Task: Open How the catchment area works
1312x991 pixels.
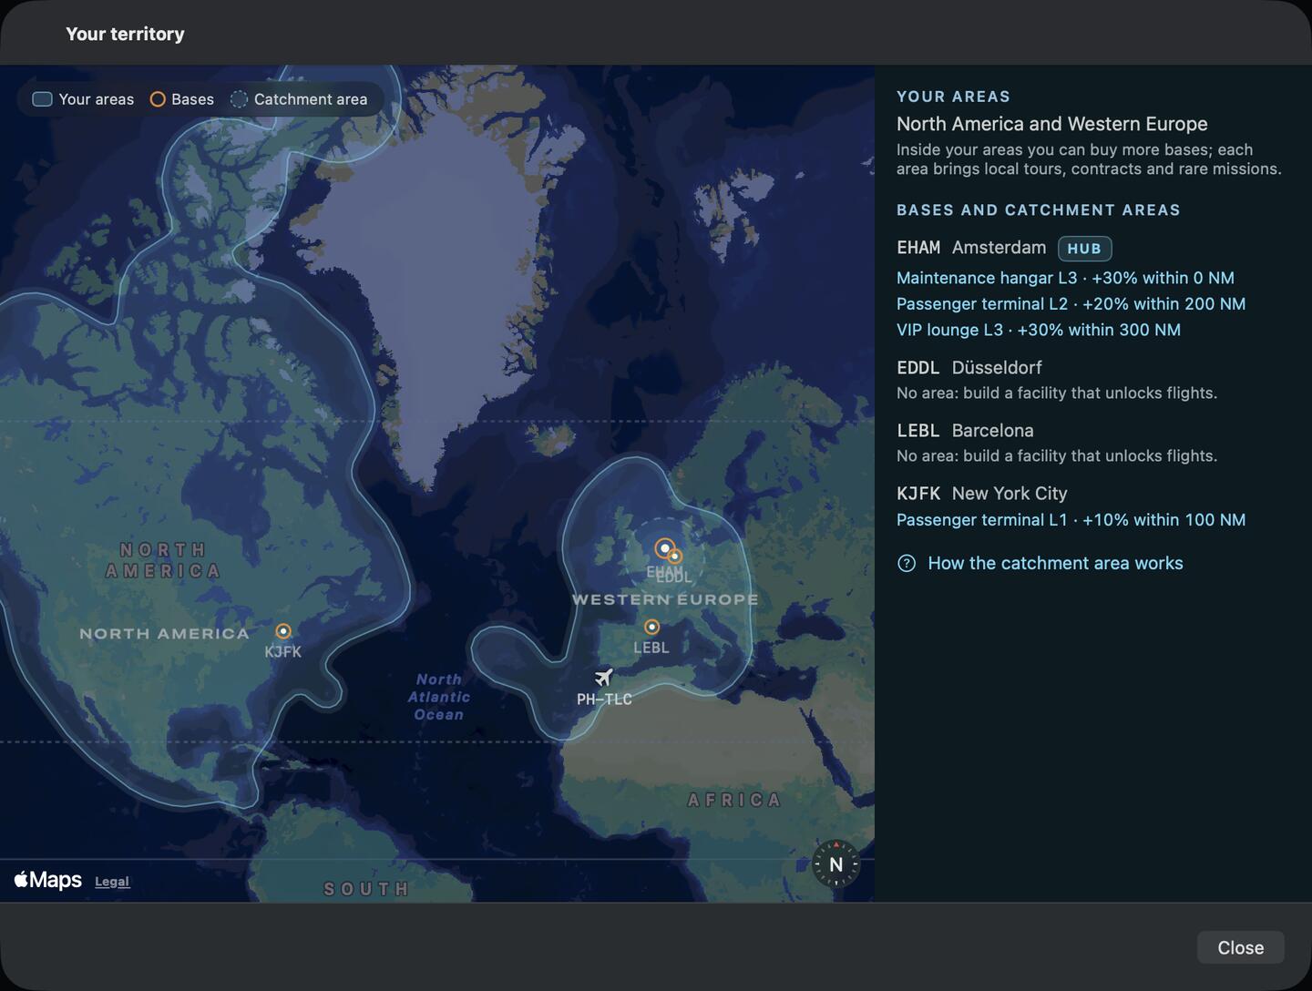Action: [1055, 563]
